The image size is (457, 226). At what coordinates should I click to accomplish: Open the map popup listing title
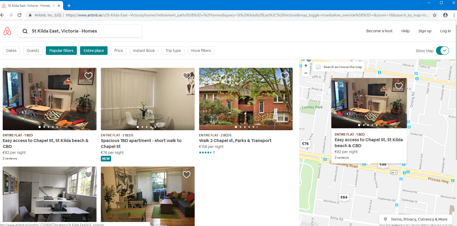point(369,143)
